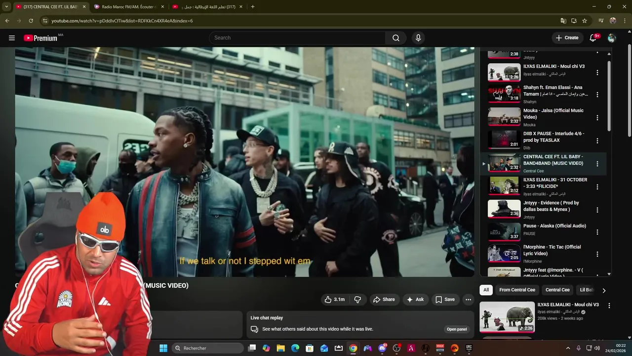Open File Explorer from taskbar
Image resolution: width=632 pixels, height=356 pixels.
click(280, 348)
